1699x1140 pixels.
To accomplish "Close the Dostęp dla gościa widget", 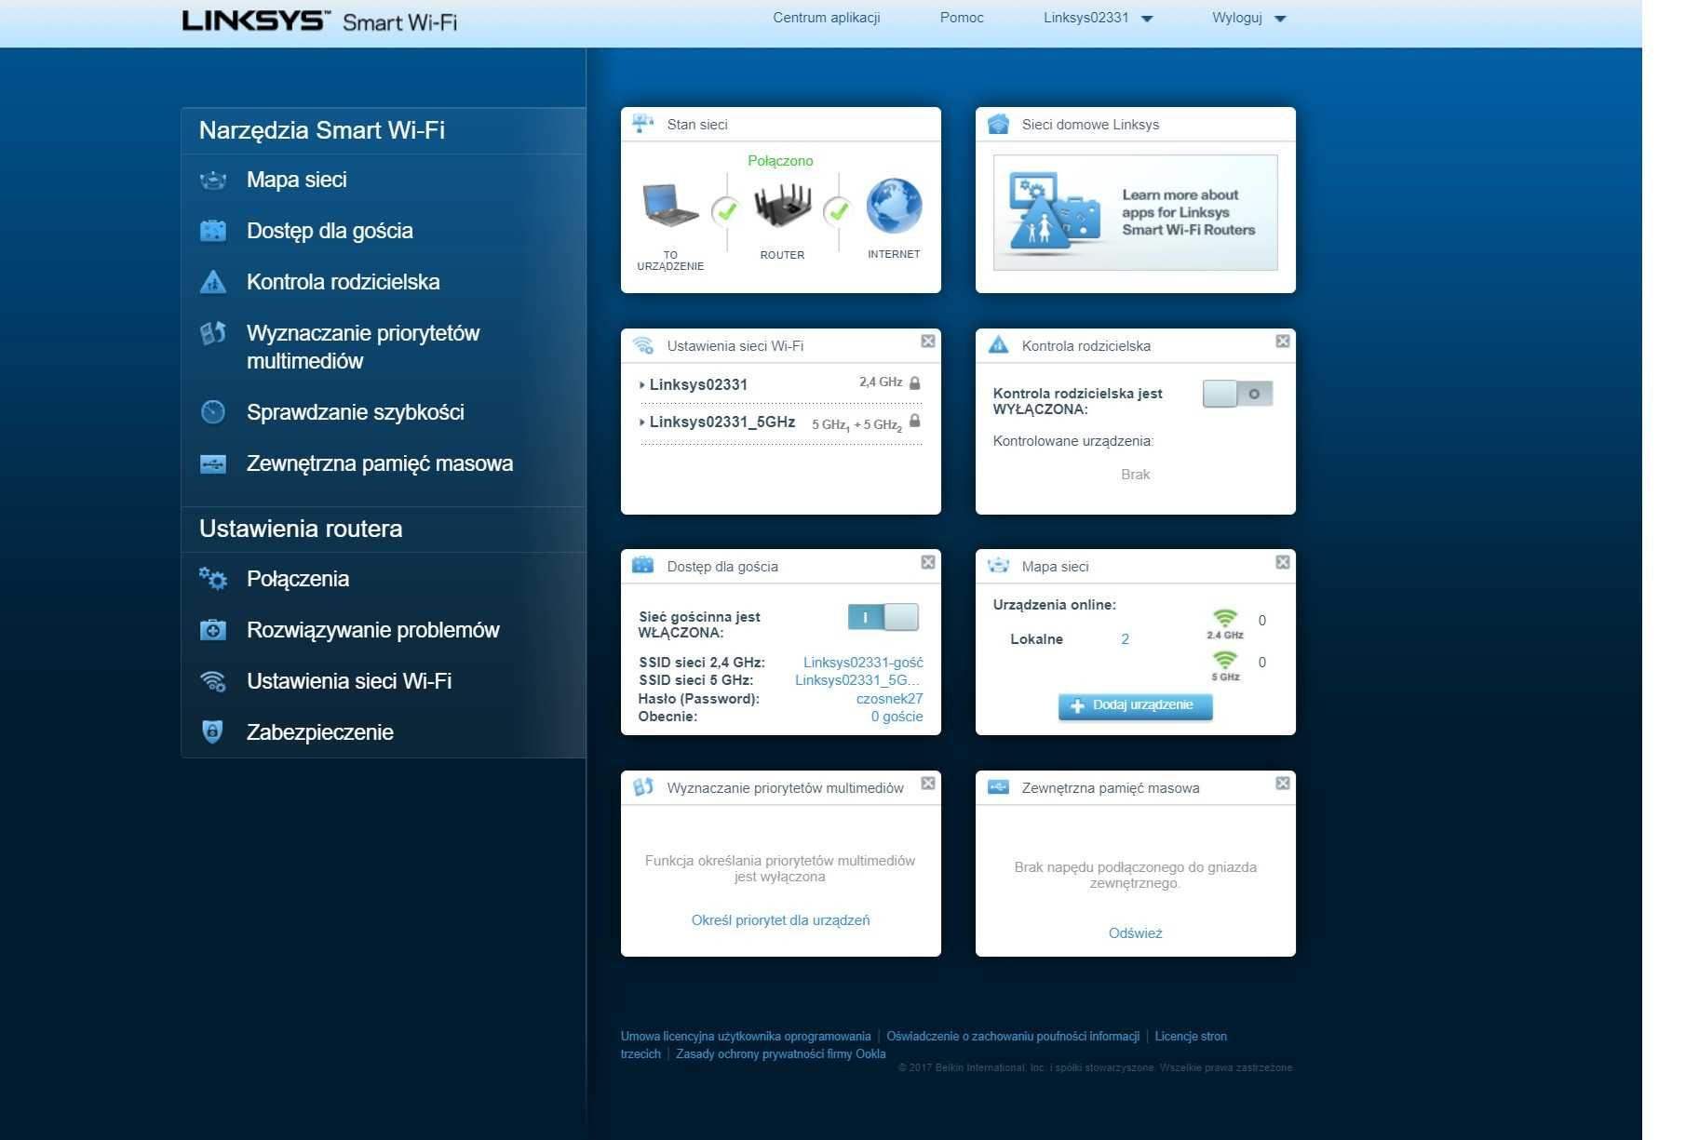I will point(928,562).
